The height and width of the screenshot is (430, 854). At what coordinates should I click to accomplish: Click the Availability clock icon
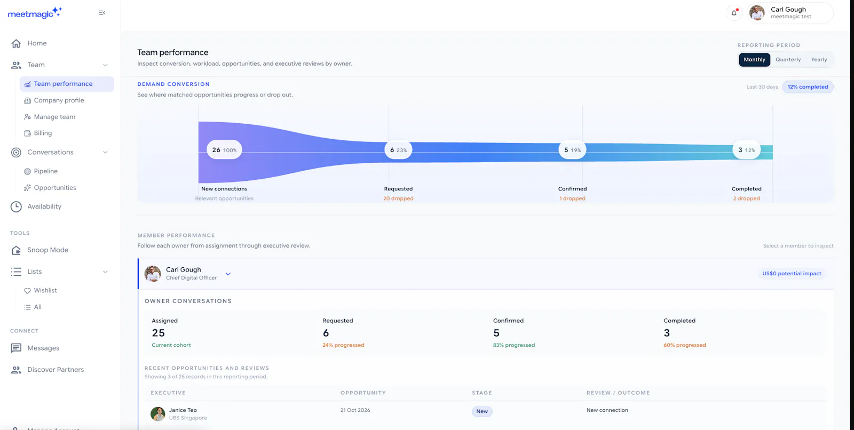[17, 206]
